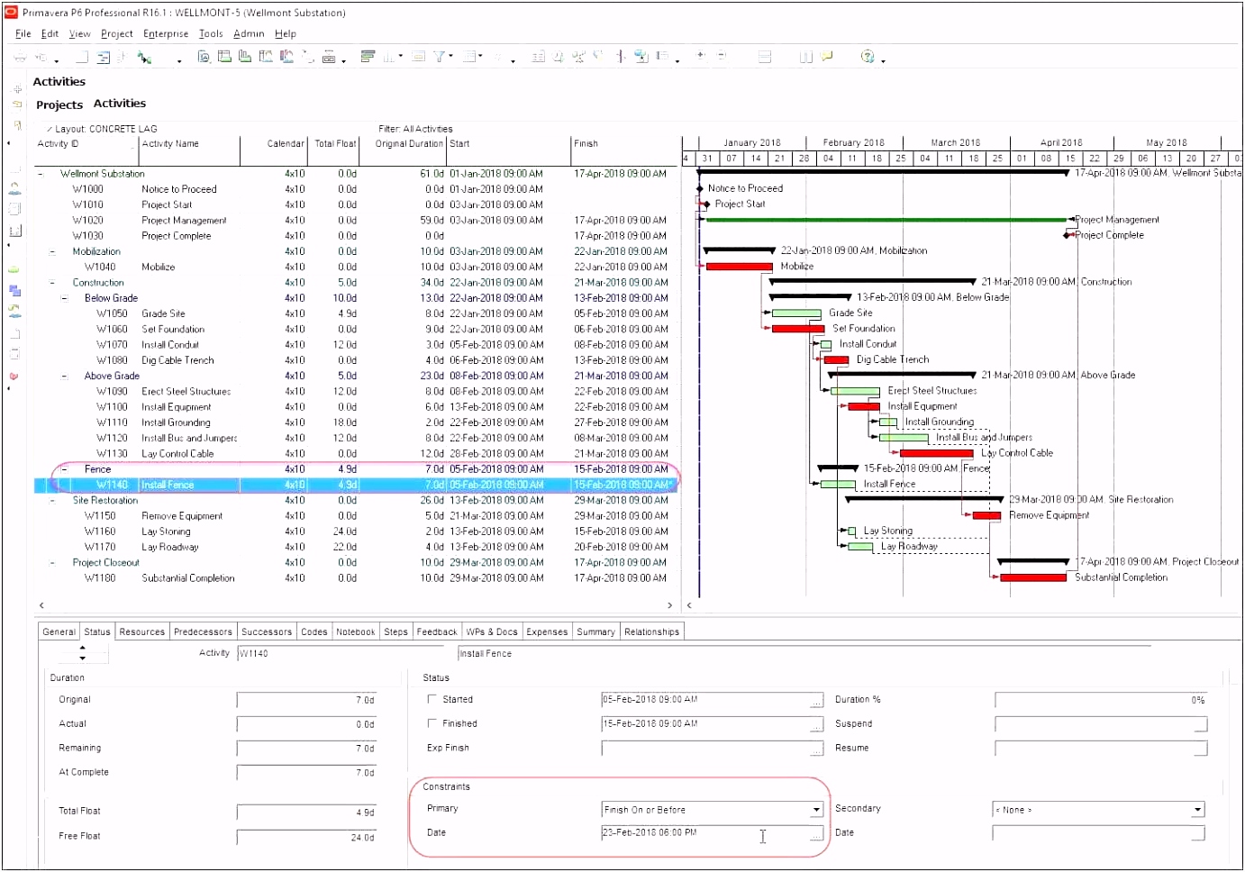Screen dimensions: 1245x872
Task: Click the activity navigation stepper arrows
Action: point(83,653)
